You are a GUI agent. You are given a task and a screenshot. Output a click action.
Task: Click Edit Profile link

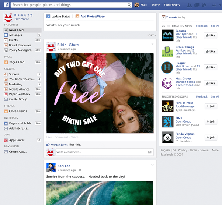[21, 19]
